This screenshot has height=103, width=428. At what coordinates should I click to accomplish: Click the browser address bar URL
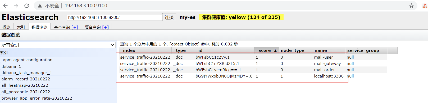point(86,6)
